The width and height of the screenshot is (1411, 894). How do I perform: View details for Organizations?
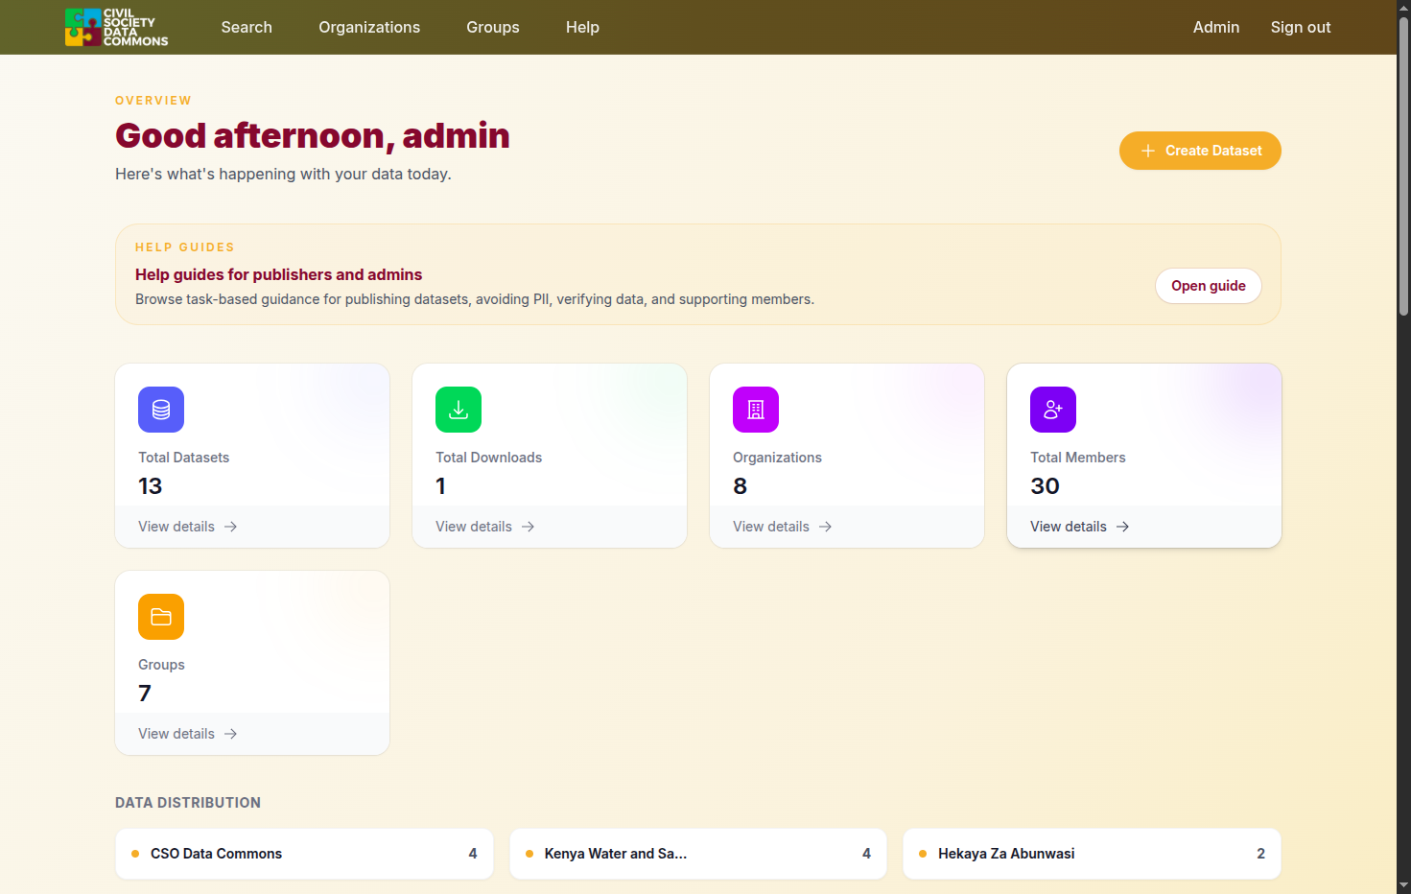pyautogui.click(x=783, y=527)
